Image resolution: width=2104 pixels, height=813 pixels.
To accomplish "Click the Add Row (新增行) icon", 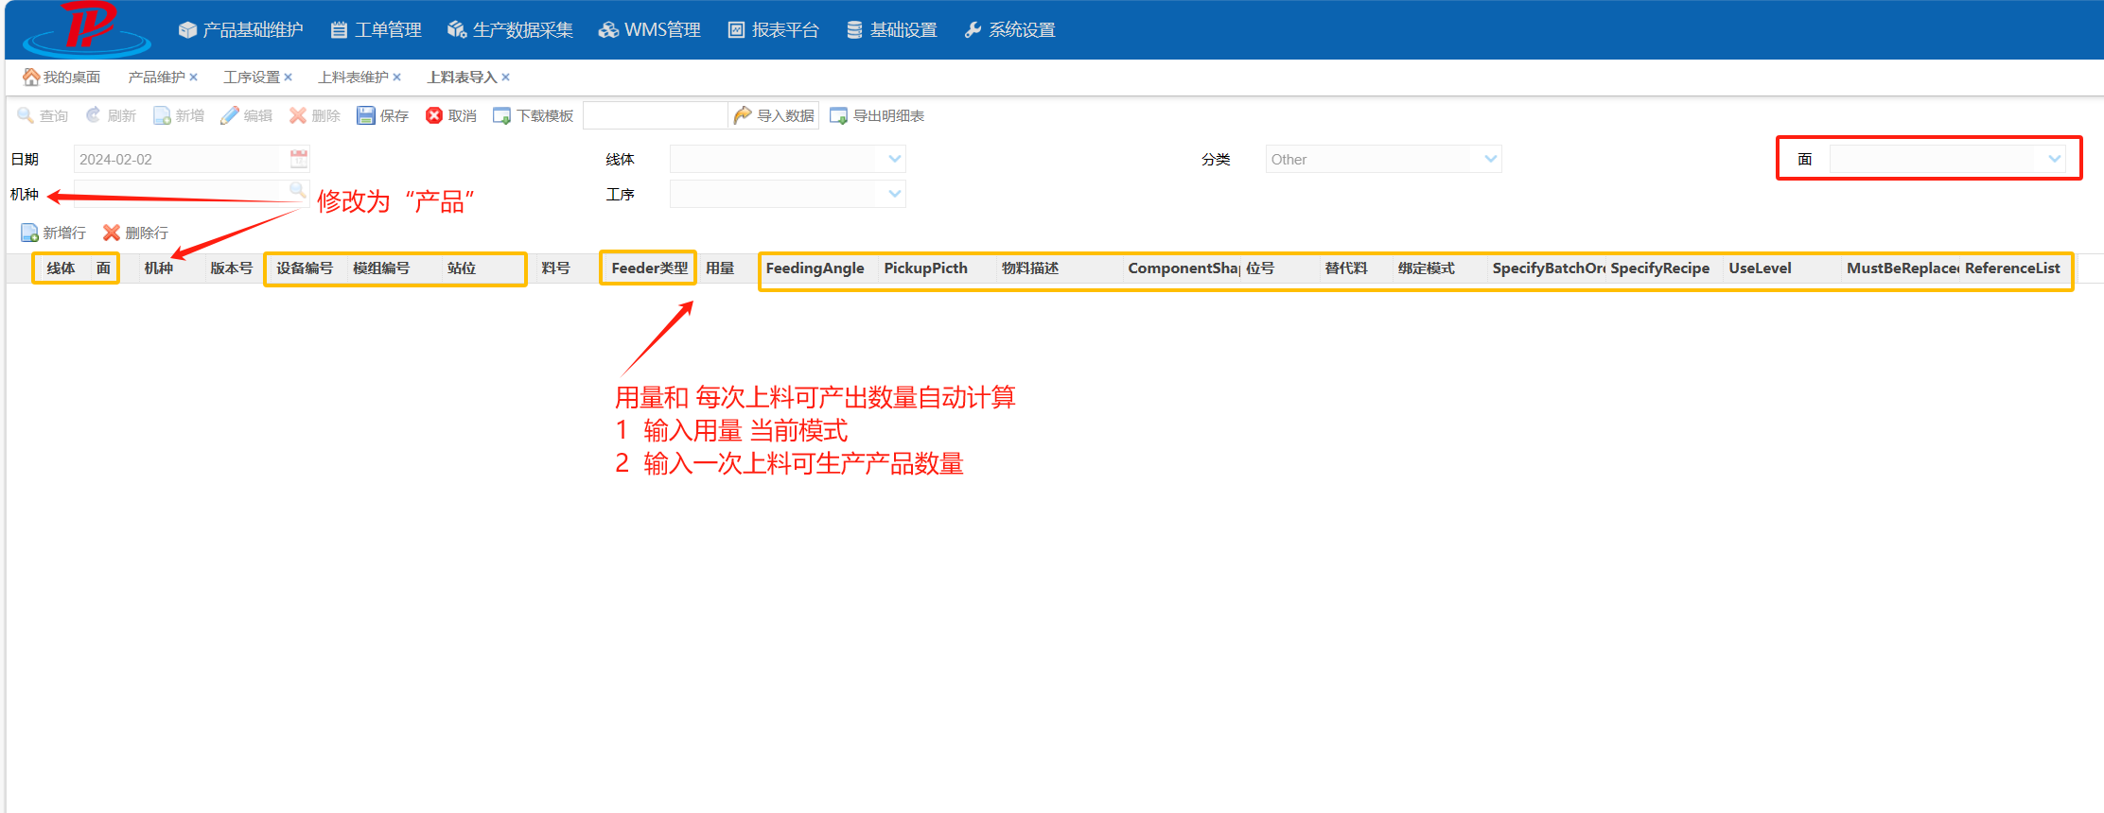I will point(29,233).
